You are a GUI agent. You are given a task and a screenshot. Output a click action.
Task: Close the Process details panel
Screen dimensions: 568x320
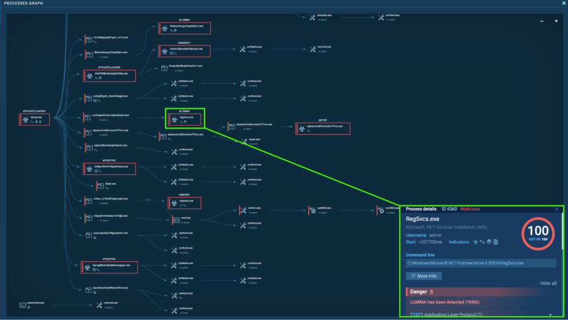(557, 209)
